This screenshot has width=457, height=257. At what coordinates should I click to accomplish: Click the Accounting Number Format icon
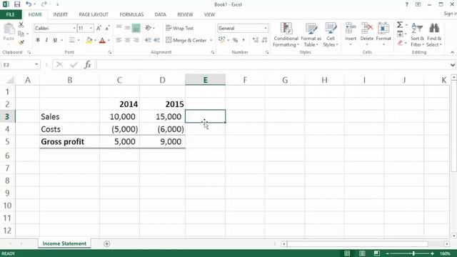point(222,40)
